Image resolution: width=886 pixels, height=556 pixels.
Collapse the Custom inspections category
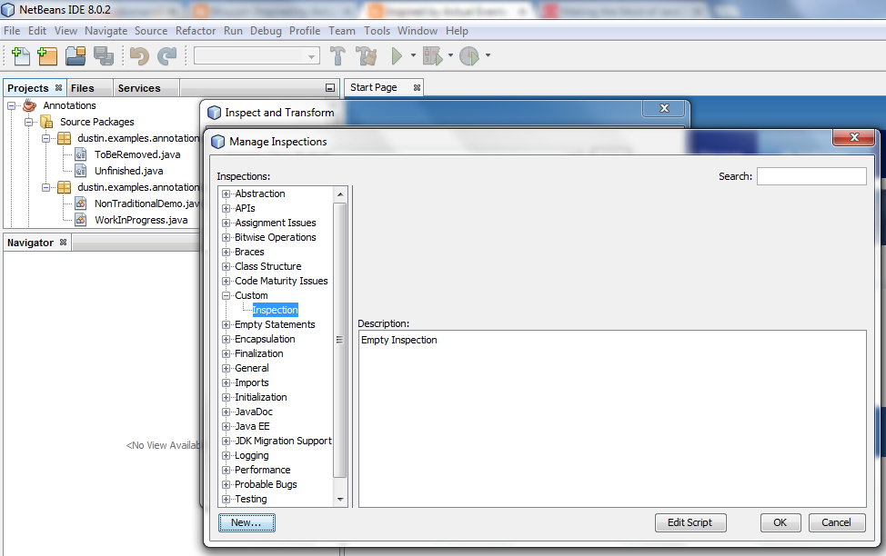point(226,296)
